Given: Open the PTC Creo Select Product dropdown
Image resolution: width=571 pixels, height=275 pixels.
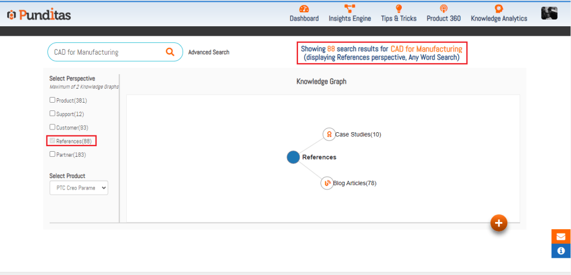Looking at the screenshot, I should pyautogui.click(x=79, y=188).
